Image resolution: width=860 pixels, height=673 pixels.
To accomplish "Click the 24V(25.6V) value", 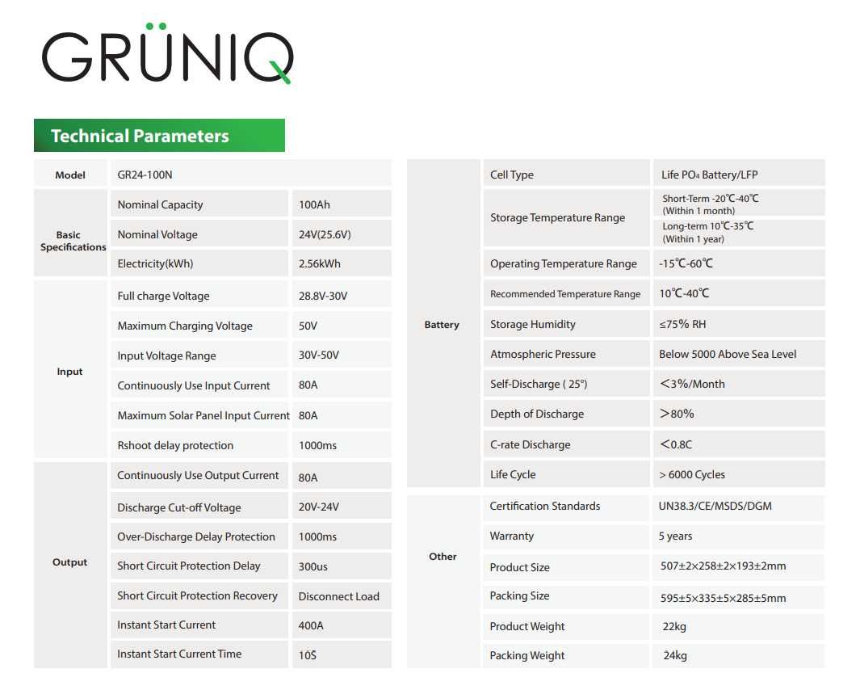I will pos(325,234).
